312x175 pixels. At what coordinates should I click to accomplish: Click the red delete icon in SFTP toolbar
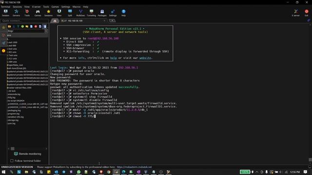[36, 26]
